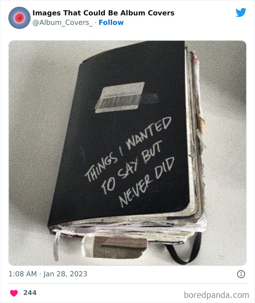This screenshot has width=255, height=303.
Task: Click the black elastic band loop
Action: (184, 249)
